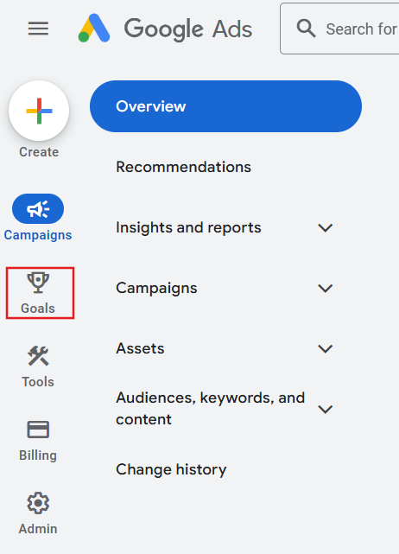Image resolution: width=399 pixels, height=554 pixels.
Task: Open the Recommendations page
Action: (x=183, y=167)
